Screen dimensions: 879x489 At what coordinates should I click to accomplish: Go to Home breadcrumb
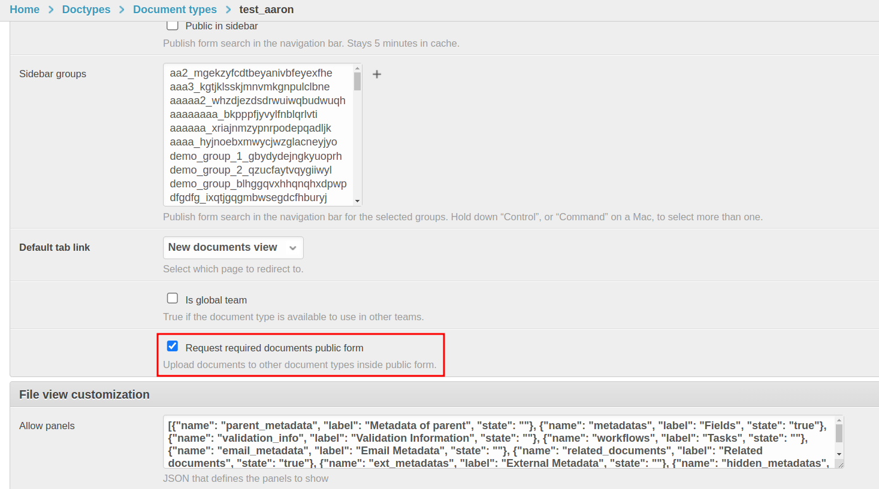(25, 10)
